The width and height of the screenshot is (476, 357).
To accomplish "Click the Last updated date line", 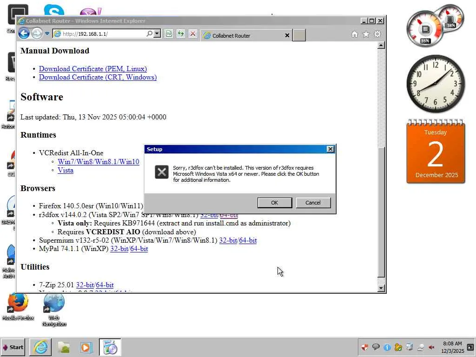I will pos(93,117).
